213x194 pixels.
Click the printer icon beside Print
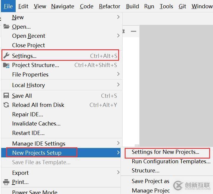[x=6, y=182]
